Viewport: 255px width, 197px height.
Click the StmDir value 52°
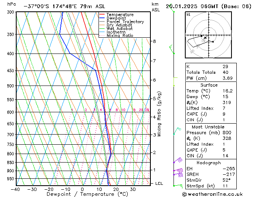pos(227,180)
